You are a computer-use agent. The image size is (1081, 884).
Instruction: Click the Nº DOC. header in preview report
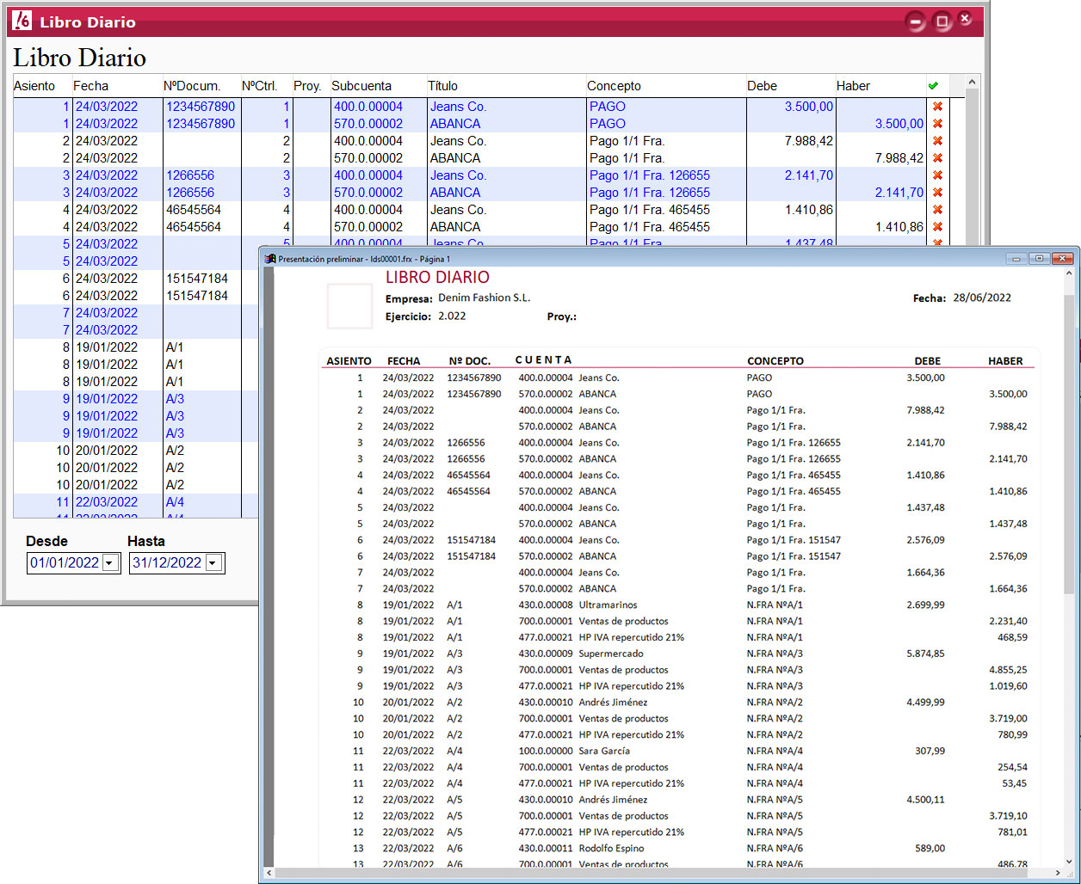coord(470,361)
